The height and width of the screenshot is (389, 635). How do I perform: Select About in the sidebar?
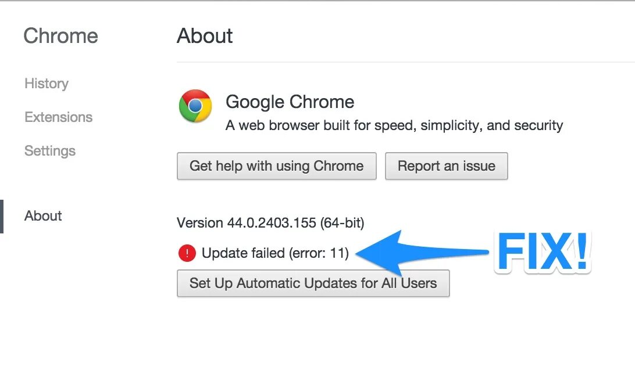pyautogui.click(x=43, y=216)
